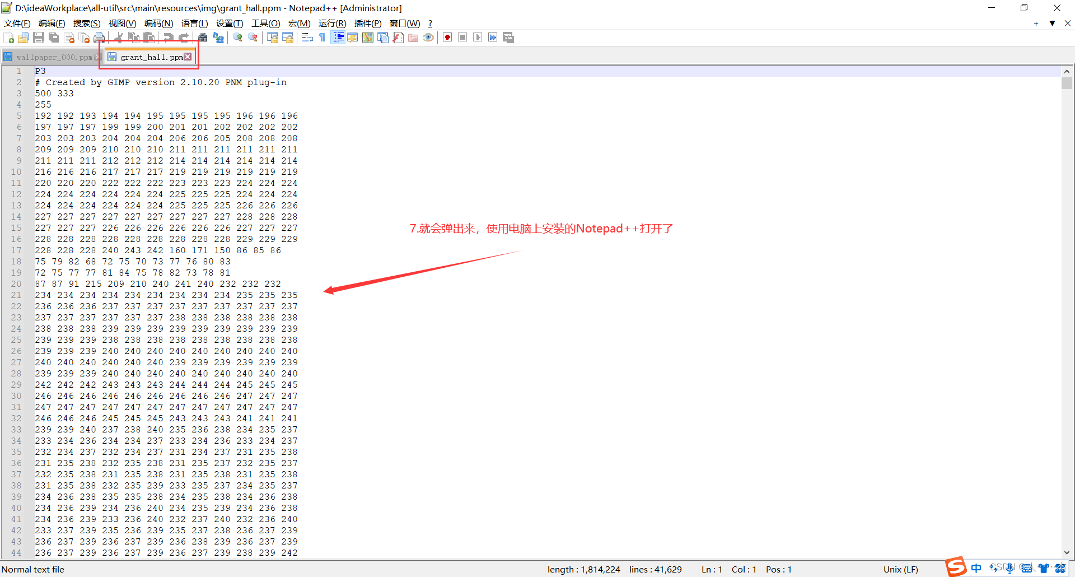Open the Replace dialog icon
Screen dimensions: 1075x577
click(218, 38)
